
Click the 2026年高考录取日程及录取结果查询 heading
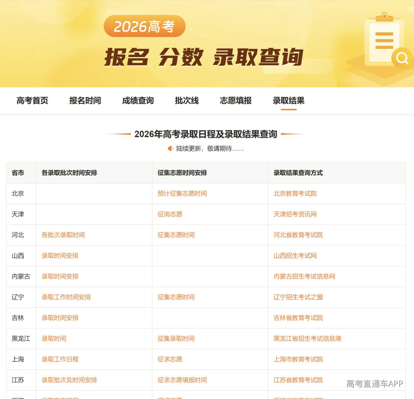click(206, 134)
